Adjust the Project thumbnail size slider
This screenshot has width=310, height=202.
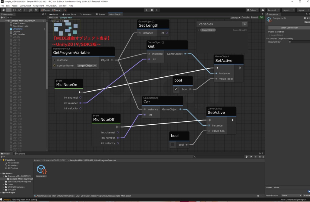click(258, 196)
